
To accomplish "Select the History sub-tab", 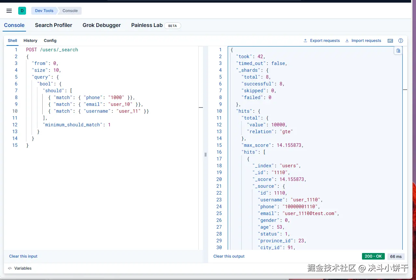I will tap(30, 41).
